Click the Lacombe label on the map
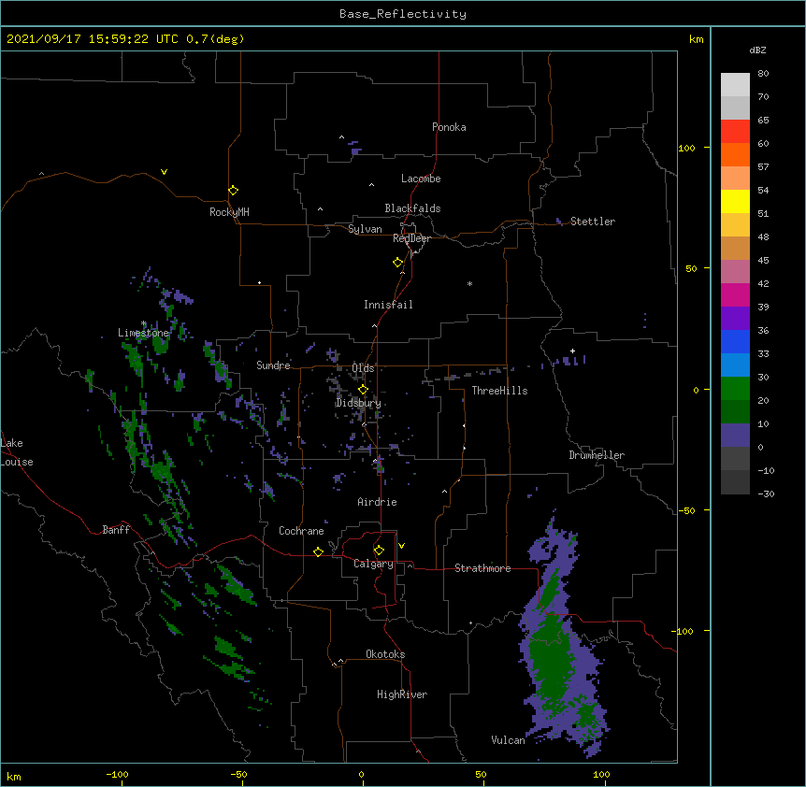 coord(421,179)
